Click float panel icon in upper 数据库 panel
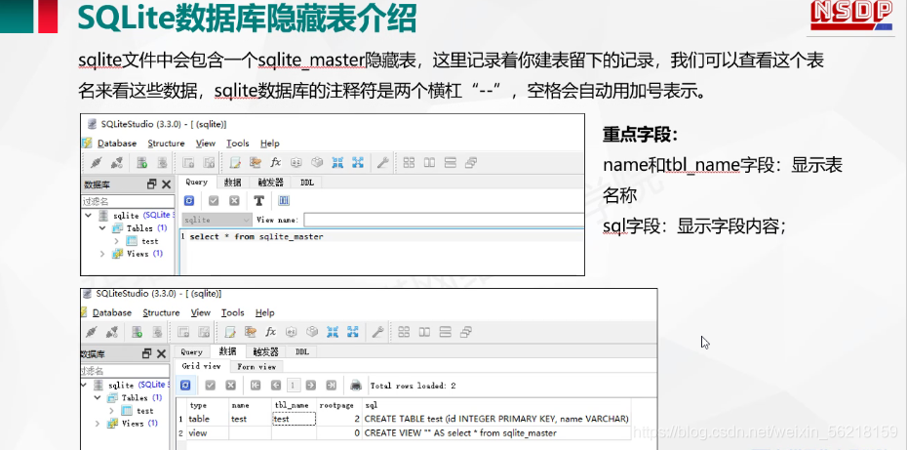907x450 pixels. pyautogui.click(x=152, y=184)
